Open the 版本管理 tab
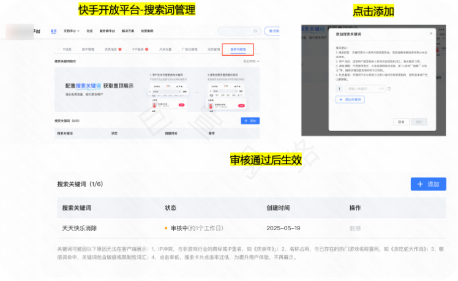 pyautogui.click(x=88, y=50)
